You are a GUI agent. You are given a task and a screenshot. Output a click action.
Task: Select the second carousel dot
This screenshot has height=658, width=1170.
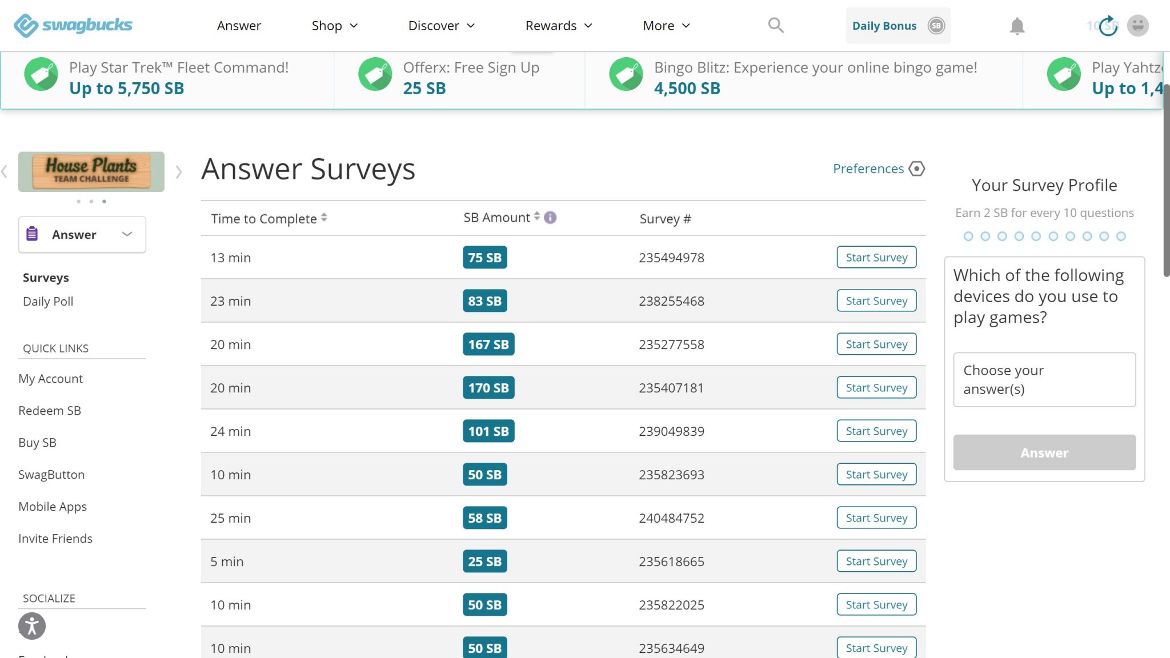91,201
